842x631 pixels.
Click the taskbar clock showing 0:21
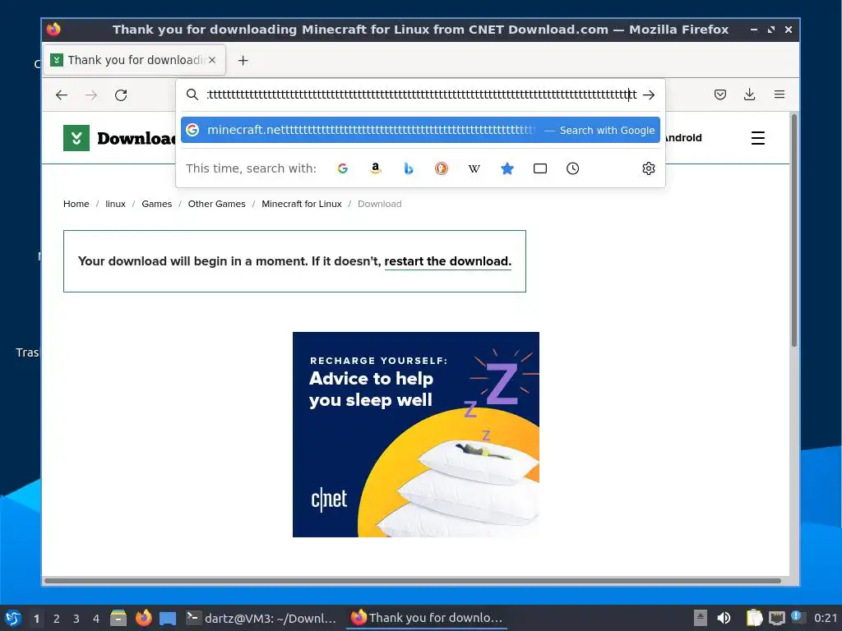826,618
